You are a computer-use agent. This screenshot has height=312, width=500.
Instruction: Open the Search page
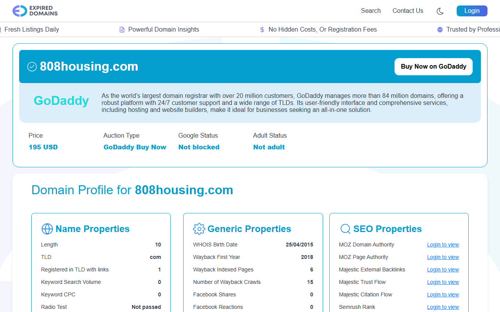pos(371,11)
